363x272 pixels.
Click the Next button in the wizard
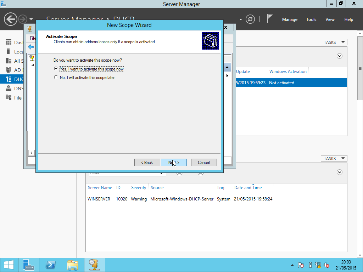tap(174, 162)
